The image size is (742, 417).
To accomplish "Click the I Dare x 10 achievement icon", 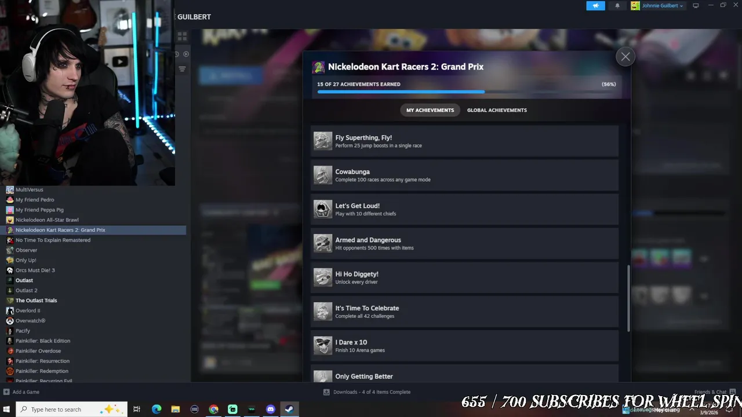I will (323, 346).
